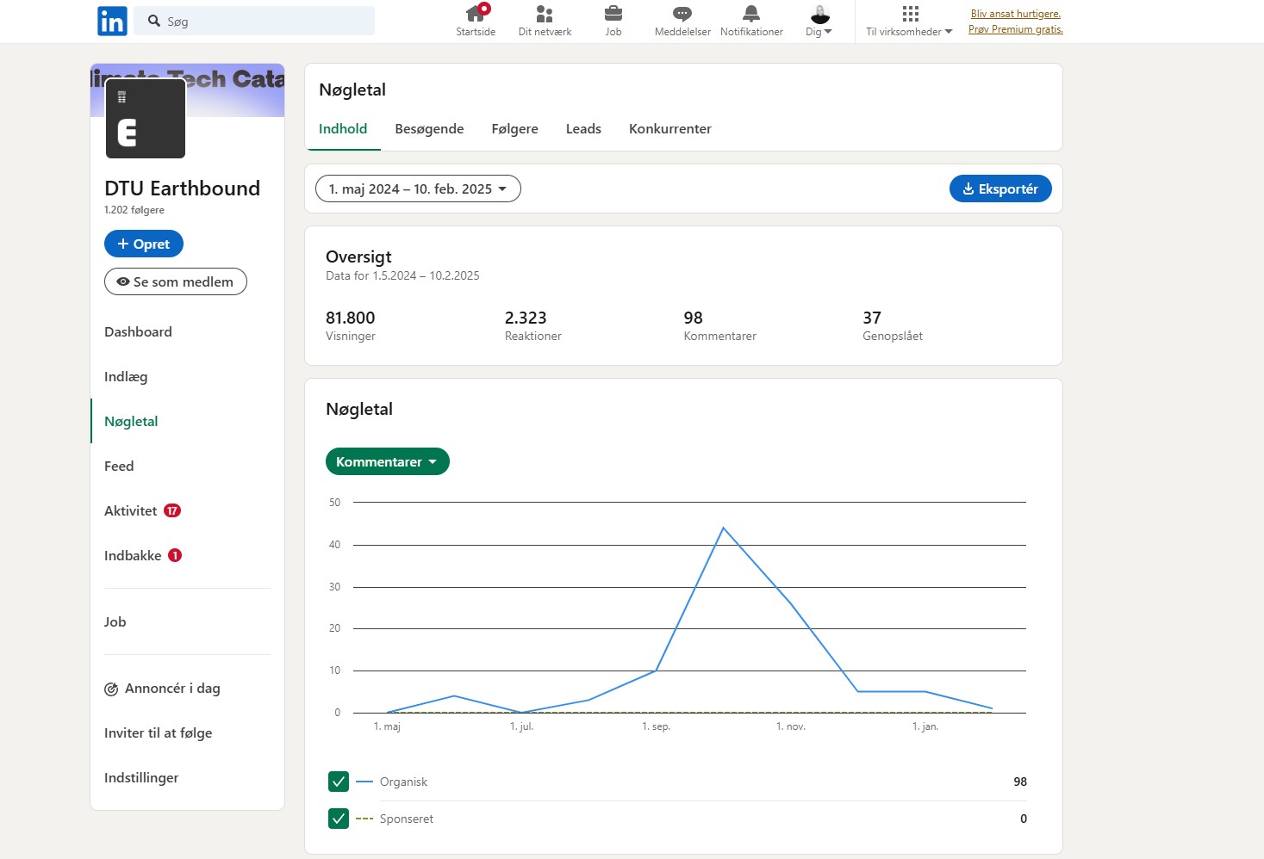1264x859 pixels.
Task: Click Inviter til at følge
Action: coord(158,733)
